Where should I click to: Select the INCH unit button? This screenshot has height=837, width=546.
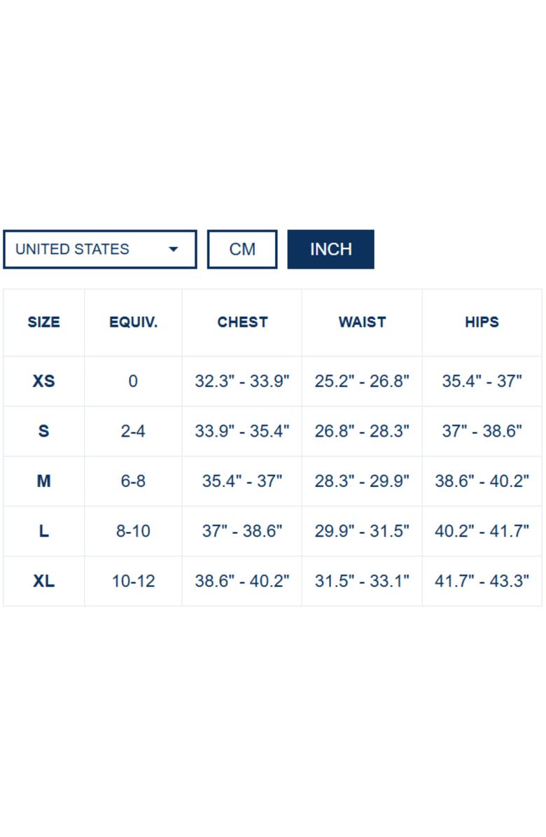pos(330,249)
